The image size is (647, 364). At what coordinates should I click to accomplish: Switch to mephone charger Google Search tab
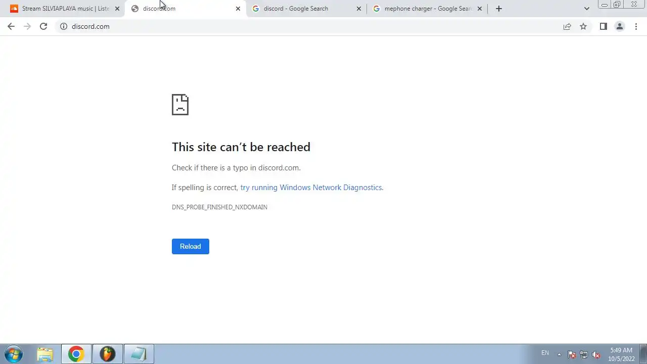click(427, 9)
